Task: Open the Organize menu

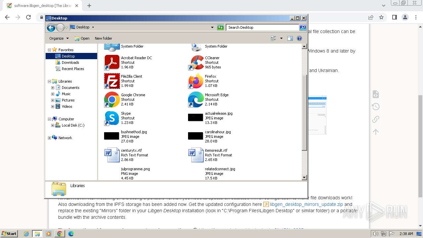Action: point(59,38)
